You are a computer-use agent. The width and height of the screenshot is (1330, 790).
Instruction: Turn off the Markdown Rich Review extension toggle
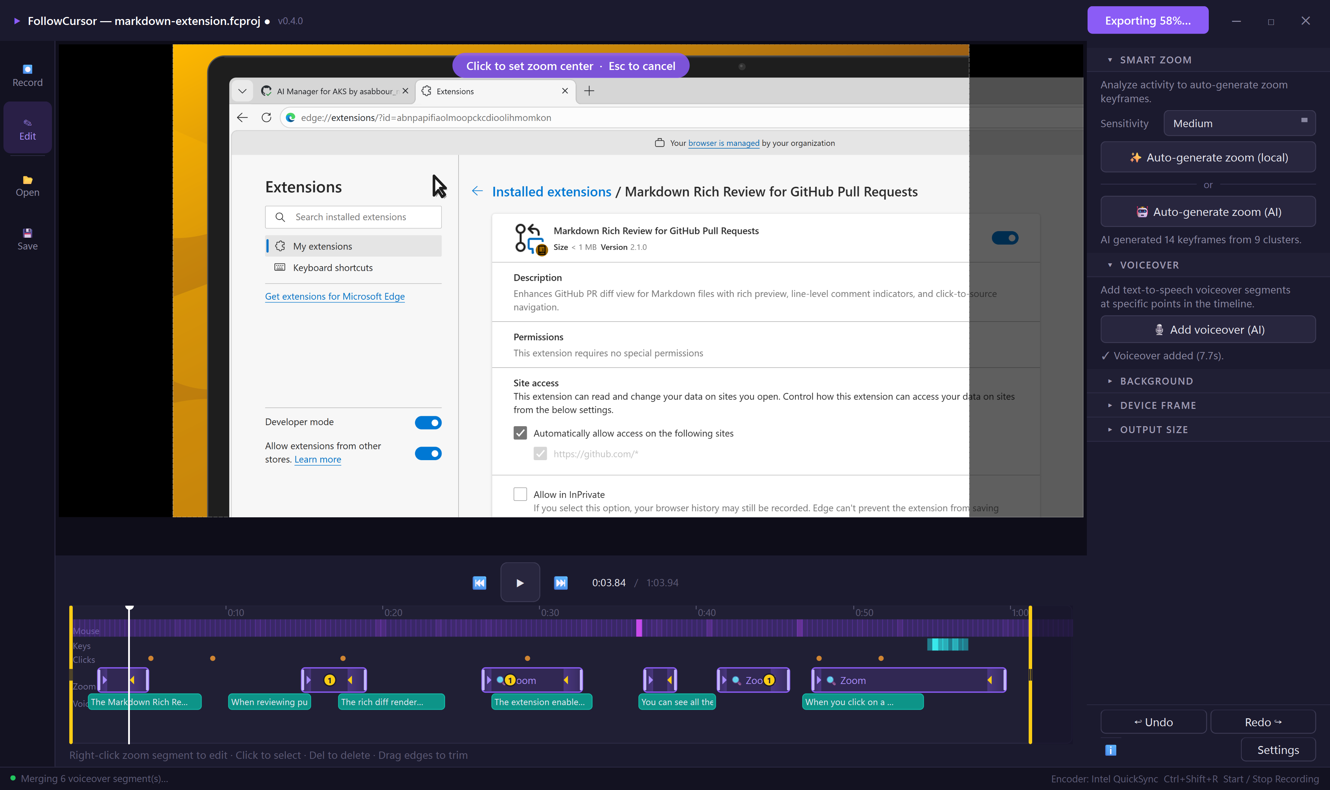[x=1005, y=238]
